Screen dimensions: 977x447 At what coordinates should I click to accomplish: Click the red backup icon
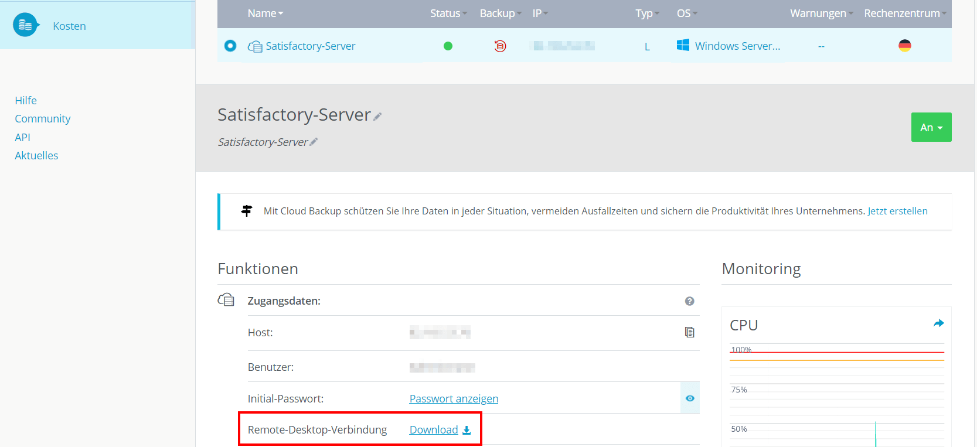(500, 46)
